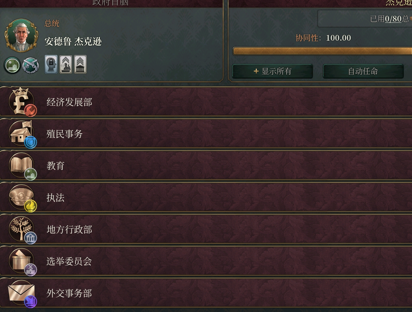Click President Andrew Jackson's portrait
The width and height of the screenshot is (412, 312).
click(x=21, y=36)
